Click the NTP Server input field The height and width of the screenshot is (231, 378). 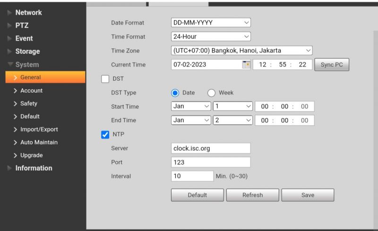210,148
